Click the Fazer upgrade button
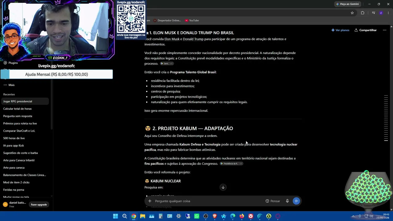Viewport: 393px width, 221px height. tap(39, 205)
